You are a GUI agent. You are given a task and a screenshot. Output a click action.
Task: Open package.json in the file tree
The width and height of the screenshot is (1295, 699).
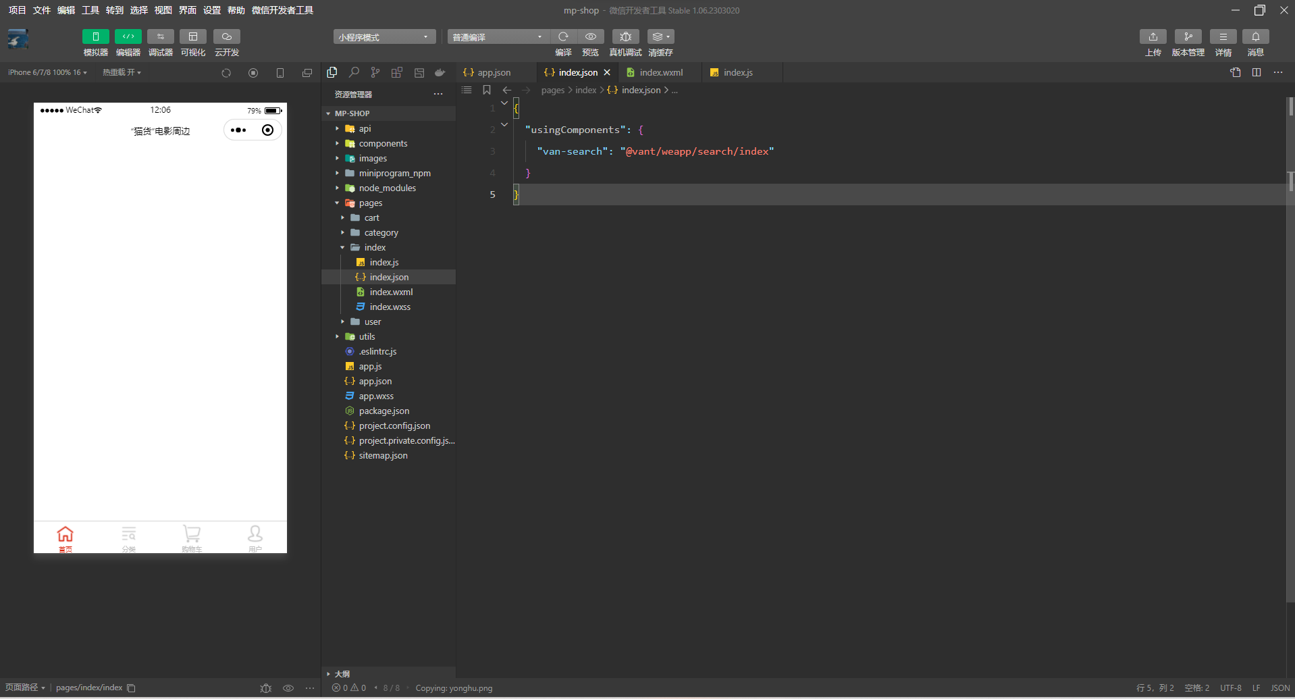click(x=389, y=411)
